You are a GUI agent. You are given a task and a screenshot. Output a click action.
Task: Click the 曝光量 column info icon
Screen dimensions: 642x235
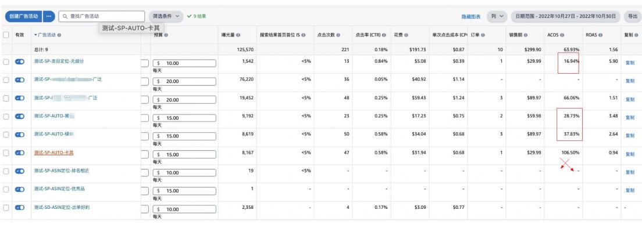click(x=239, y=35)
